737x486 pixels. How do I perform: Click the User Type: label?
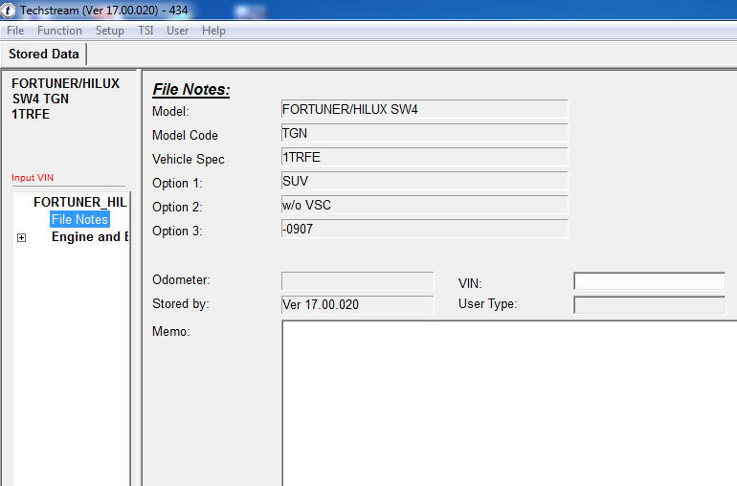pyautogui.click(x=487, y=303)
